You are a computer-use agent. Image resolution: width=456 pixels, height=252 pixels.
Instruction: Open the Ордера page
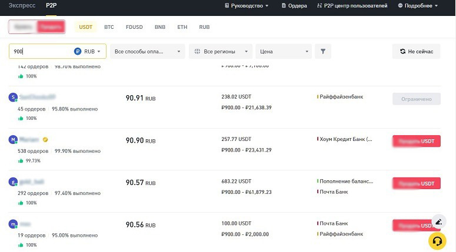(x=294, y=5)
